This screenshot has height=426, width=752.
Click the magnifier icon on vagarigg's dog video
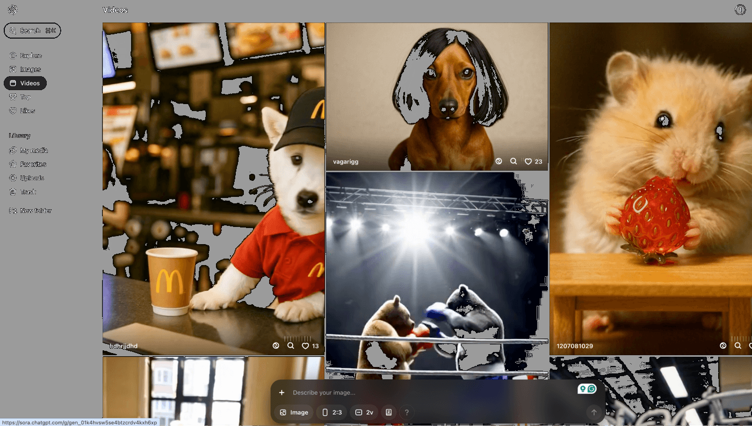514,161
